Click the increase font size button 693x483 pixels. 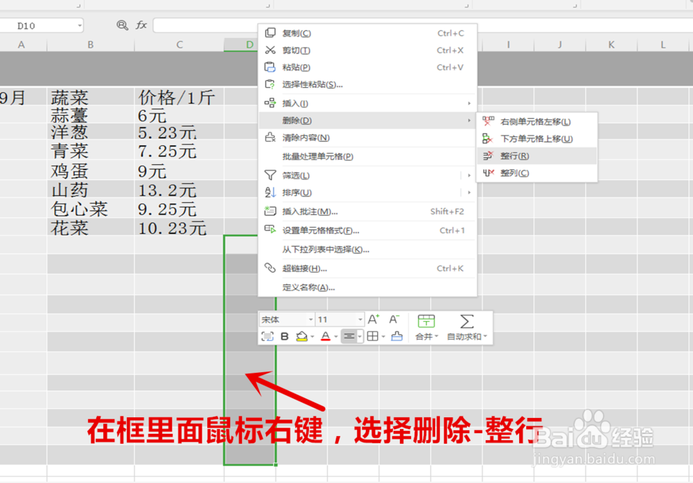tap(374, 319)
